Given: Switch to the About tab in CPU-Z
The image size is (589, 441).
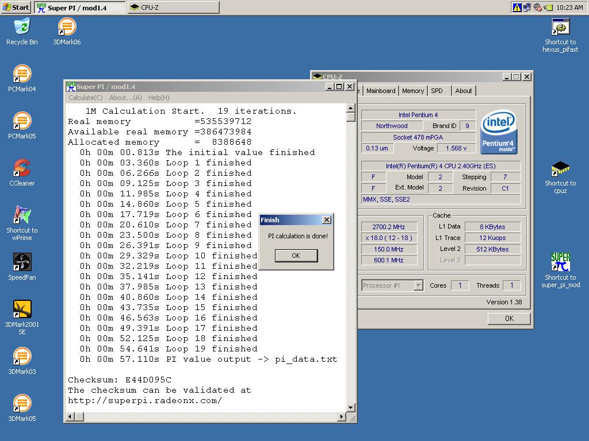Looking at the screenshot, I should pos(464,91).
